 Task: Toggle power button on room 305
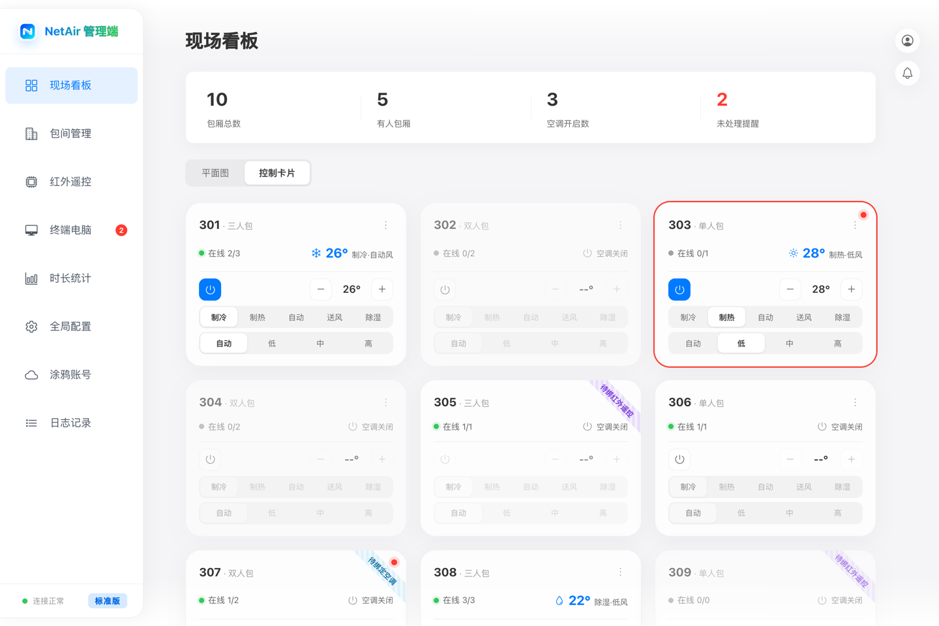[445, 459]
